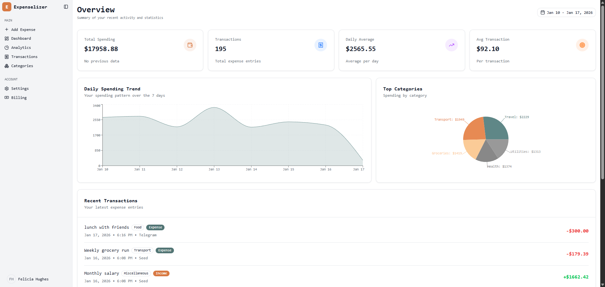
Task: Select the Add Expense plus icon
Action: coord(7,29)
